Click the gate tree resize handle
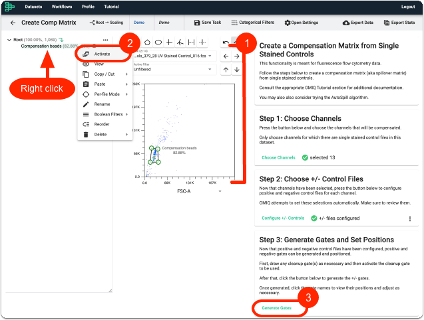The height and width of the screenshot is (320, 424). coord(110,291)
